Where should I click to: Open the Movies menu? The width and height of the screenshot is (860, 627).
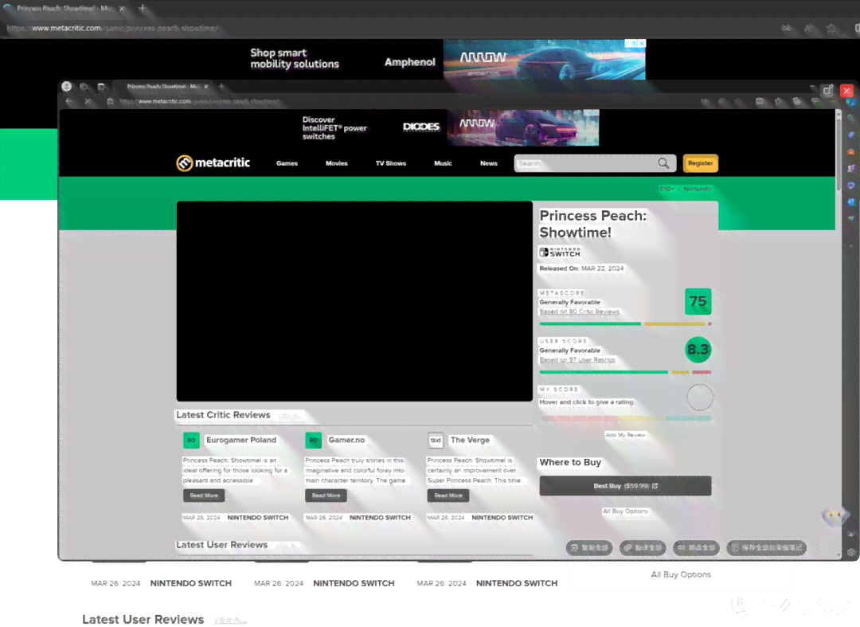pos(337,163)
